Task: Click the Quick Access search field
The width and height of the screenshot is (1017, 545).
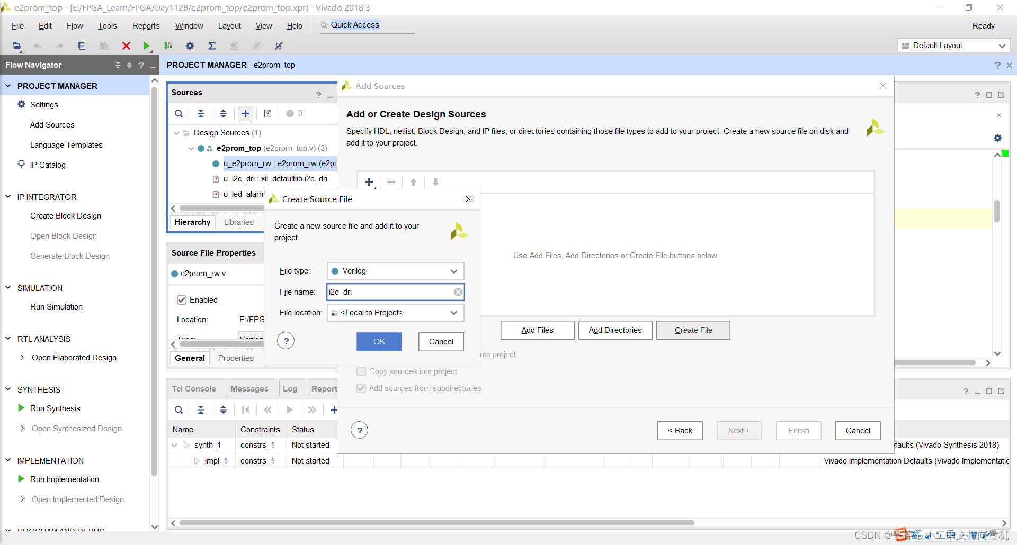Action: point(367,25)
